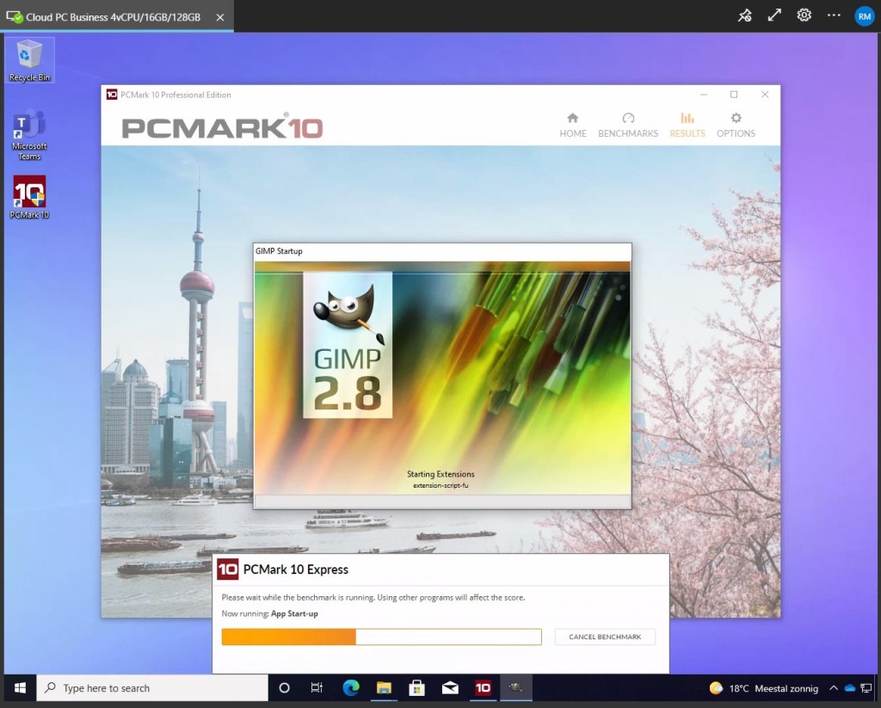Click the taskbar search box
Viewport: 881px width, 708px height.
pyautogui.click(x=152, y=687)
